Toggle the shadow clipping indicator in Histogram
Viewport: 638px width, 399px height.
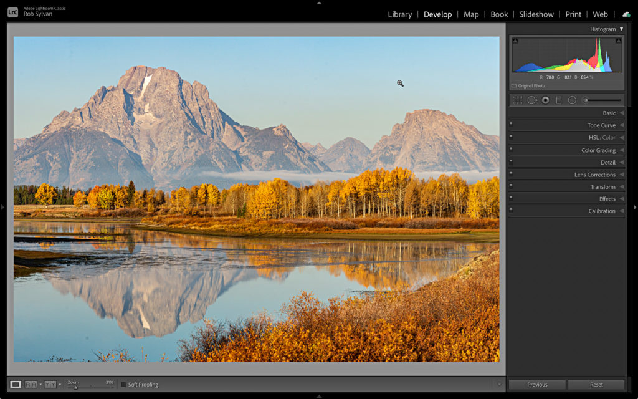click(x=515, y=41)
